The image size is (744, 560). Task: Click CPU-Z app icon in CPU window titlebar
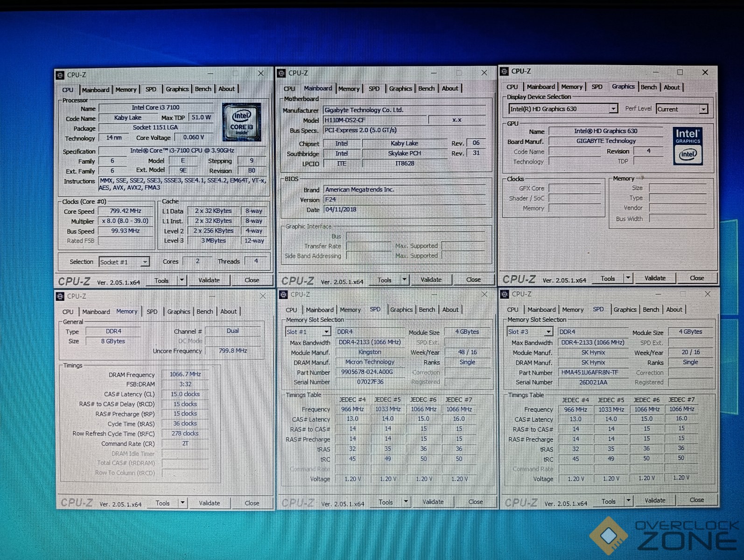(60, 75)
